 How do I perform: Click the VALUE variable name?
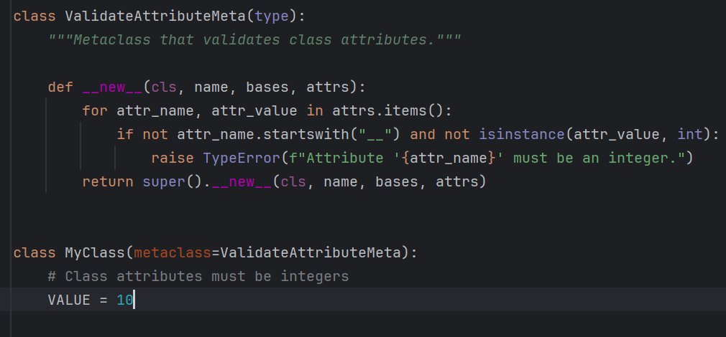click(x=69, y=300)
